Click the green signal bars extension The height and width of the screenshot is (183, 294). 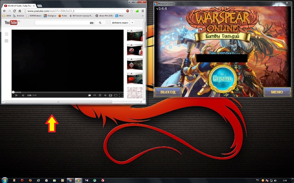137,11
